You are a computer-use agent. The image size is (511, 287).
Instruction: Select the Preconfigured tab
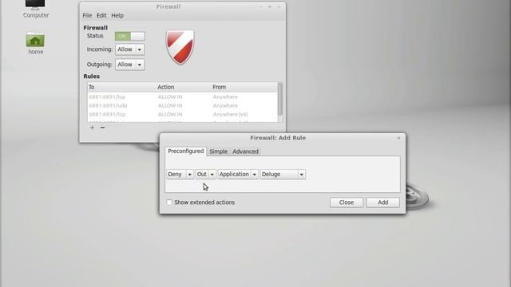click(x=186, y=151)
